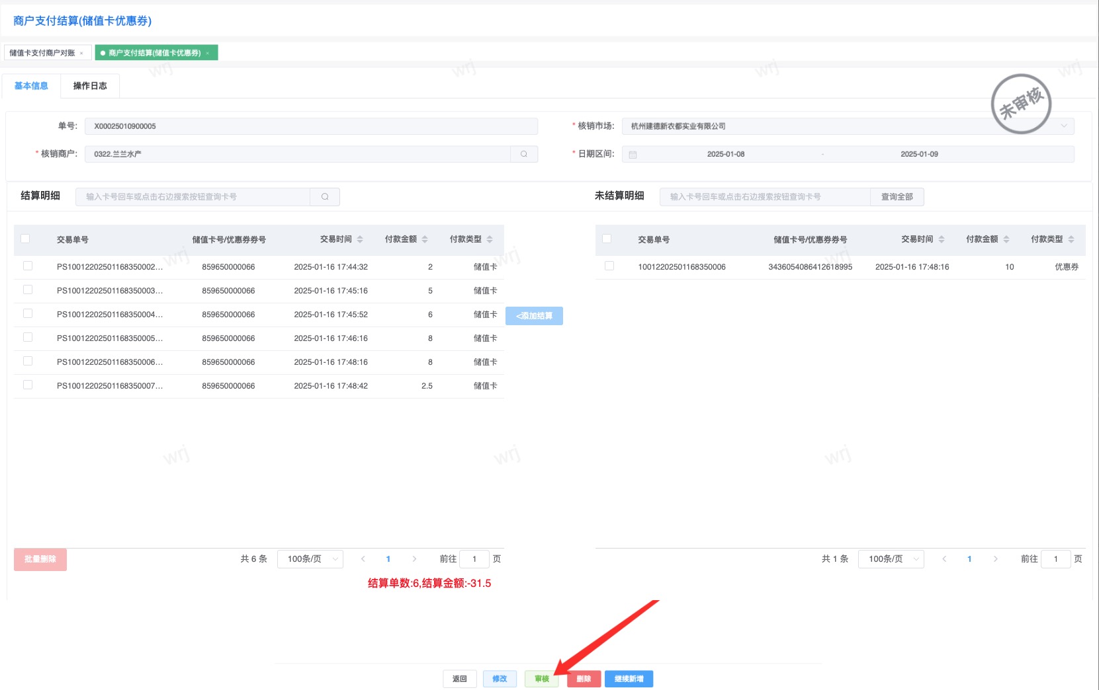Check the row with time 17:48:42
Viewport: 1099px width, 690px height.
pyautogui.click(x=28, y=385)
